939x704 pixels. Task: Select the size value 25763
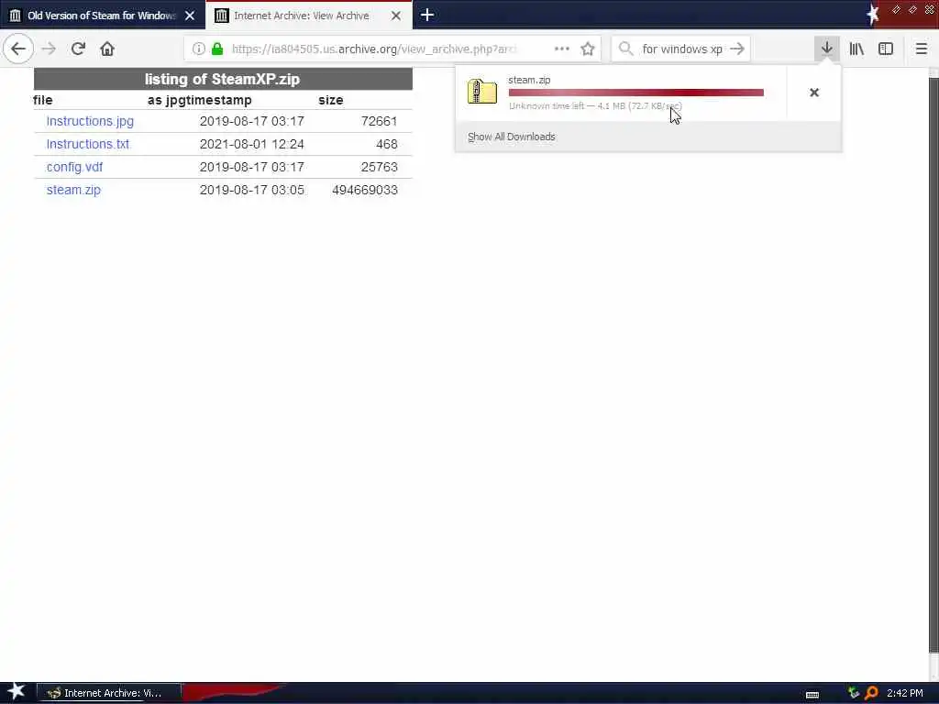pyautogui.click(x=379, y=167)
